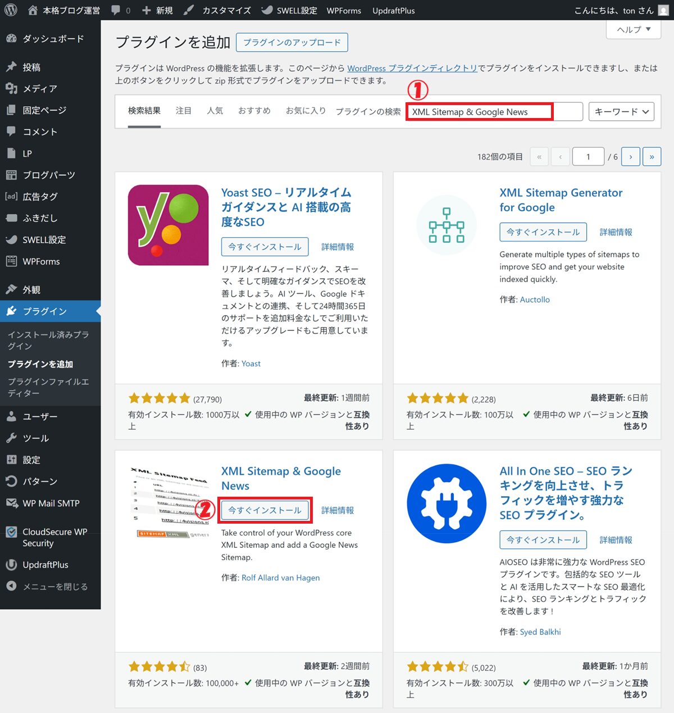The image size is (674, 713).
Task: Click the Yoast SEO plugin thumbnail
Action: (168, 225)
